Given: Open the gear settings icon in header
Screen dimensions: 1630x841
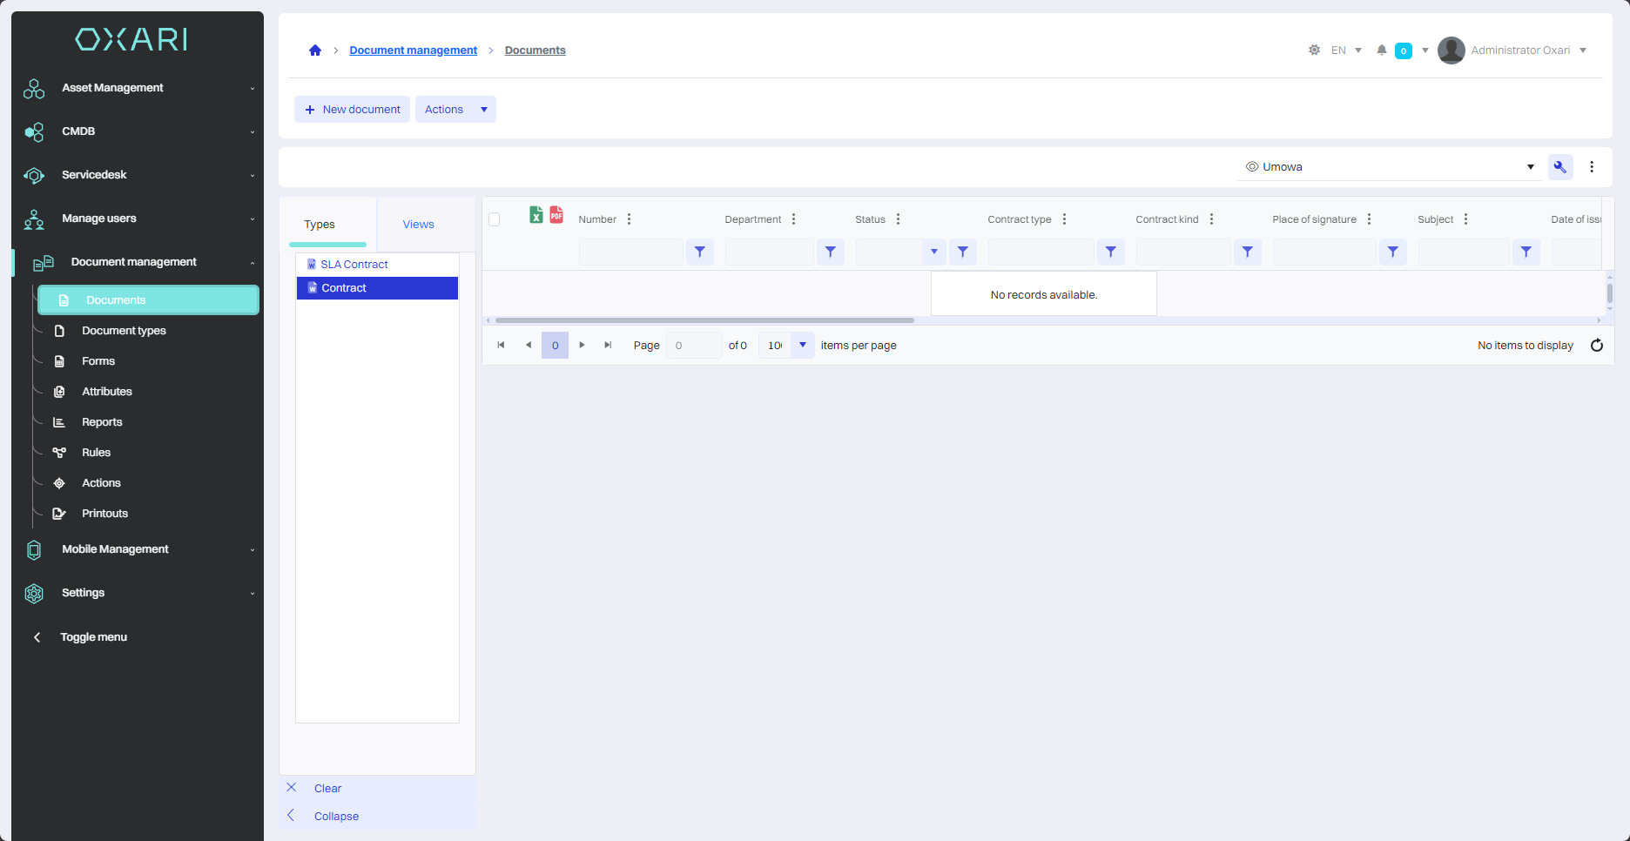Looking at the screenshot, I should [1314, 50].
